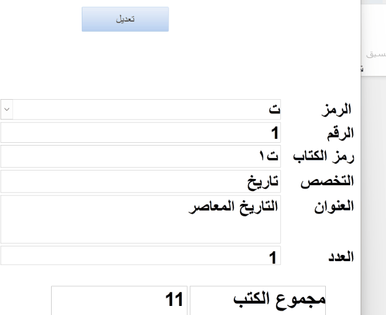The image size is (386, 315).
Task: Click the الرقم label
Action: (340, 134)
